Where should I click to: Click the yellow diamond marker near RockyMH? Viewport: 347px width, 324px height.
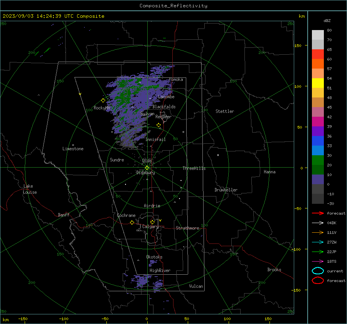coord(103,101)
